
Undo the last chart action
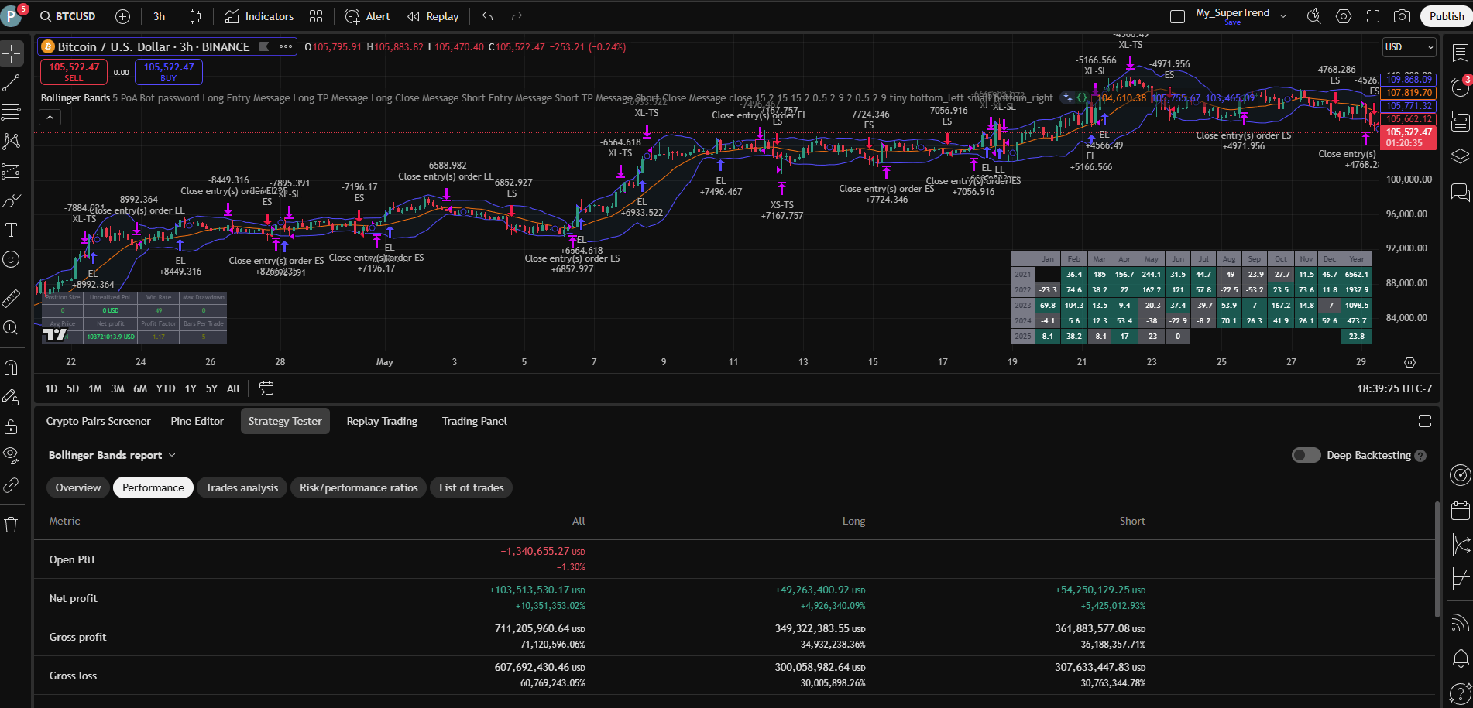coord(487,16)
